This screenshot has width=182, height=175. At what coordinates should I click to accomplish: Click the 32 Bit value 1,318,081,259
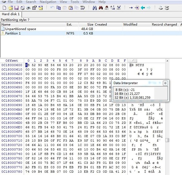click(140, 98)
